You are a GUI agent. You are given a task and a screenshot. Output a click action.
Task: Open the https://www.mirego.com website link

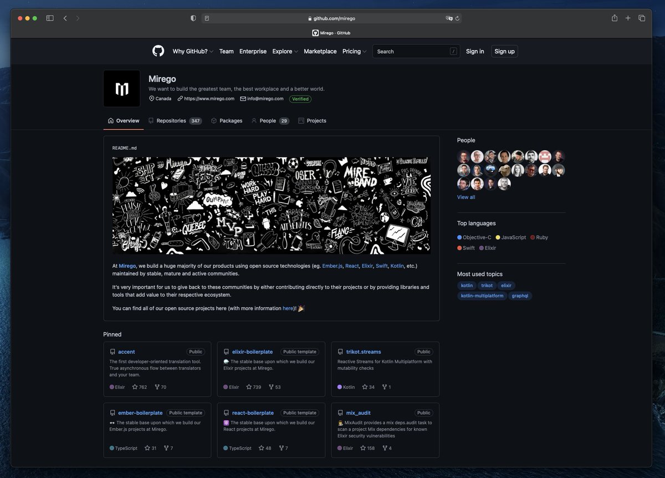[x=209, y=99]
